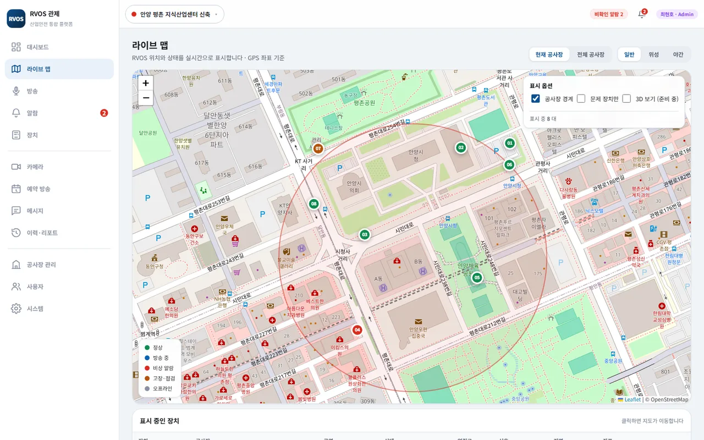
Task: Select the 위성 map style tab
Action: coord(653,54)
